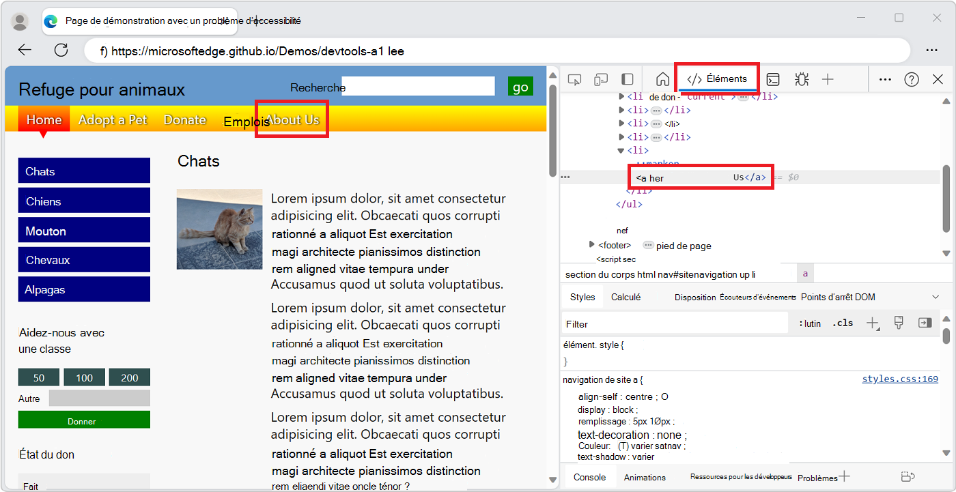Check the Fait donation status option
Viewport: 956px width, 492px height.
click(x=30, y=486)
